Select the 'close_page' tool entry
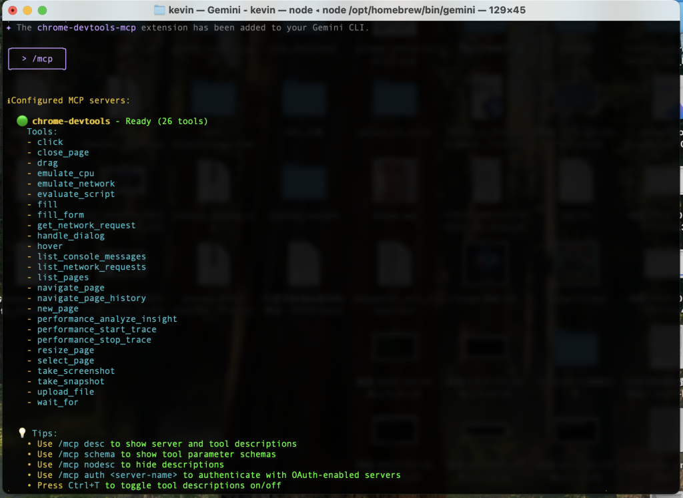The image size is (683, 498). click(63, 153)
